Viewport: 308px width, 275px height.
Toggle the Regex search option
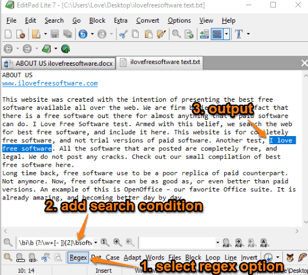click(x=78, y=258)
